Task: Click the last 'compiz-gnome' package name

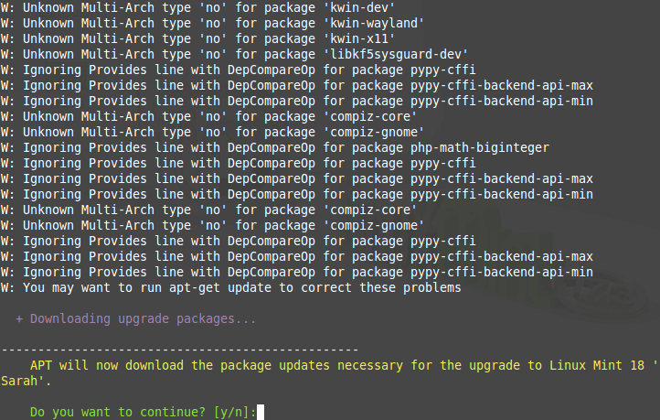Action: coord(378,225)
